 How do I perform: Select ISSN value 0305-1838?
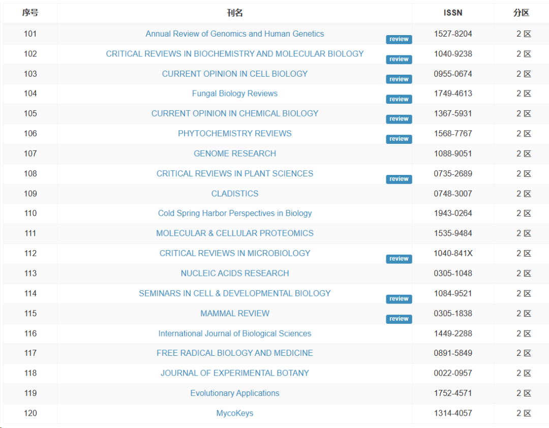[453, 314]
